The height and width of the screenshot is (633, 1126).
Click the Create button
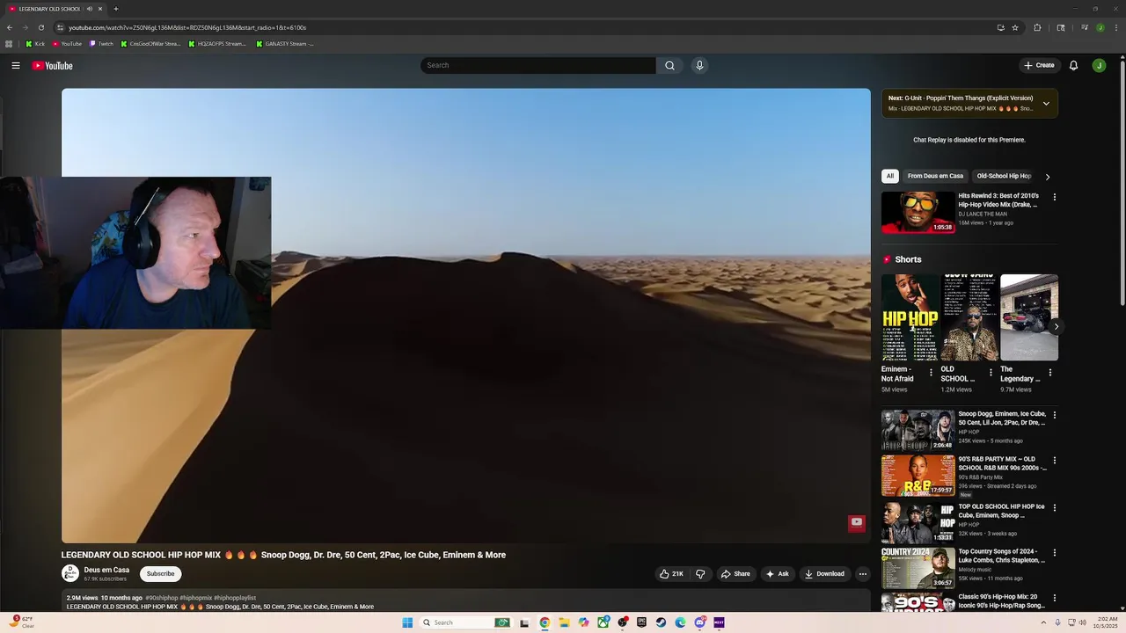click(x=1039, y=65)
